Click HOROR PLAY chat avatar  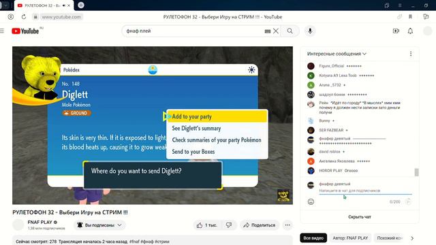click(311, 171)
